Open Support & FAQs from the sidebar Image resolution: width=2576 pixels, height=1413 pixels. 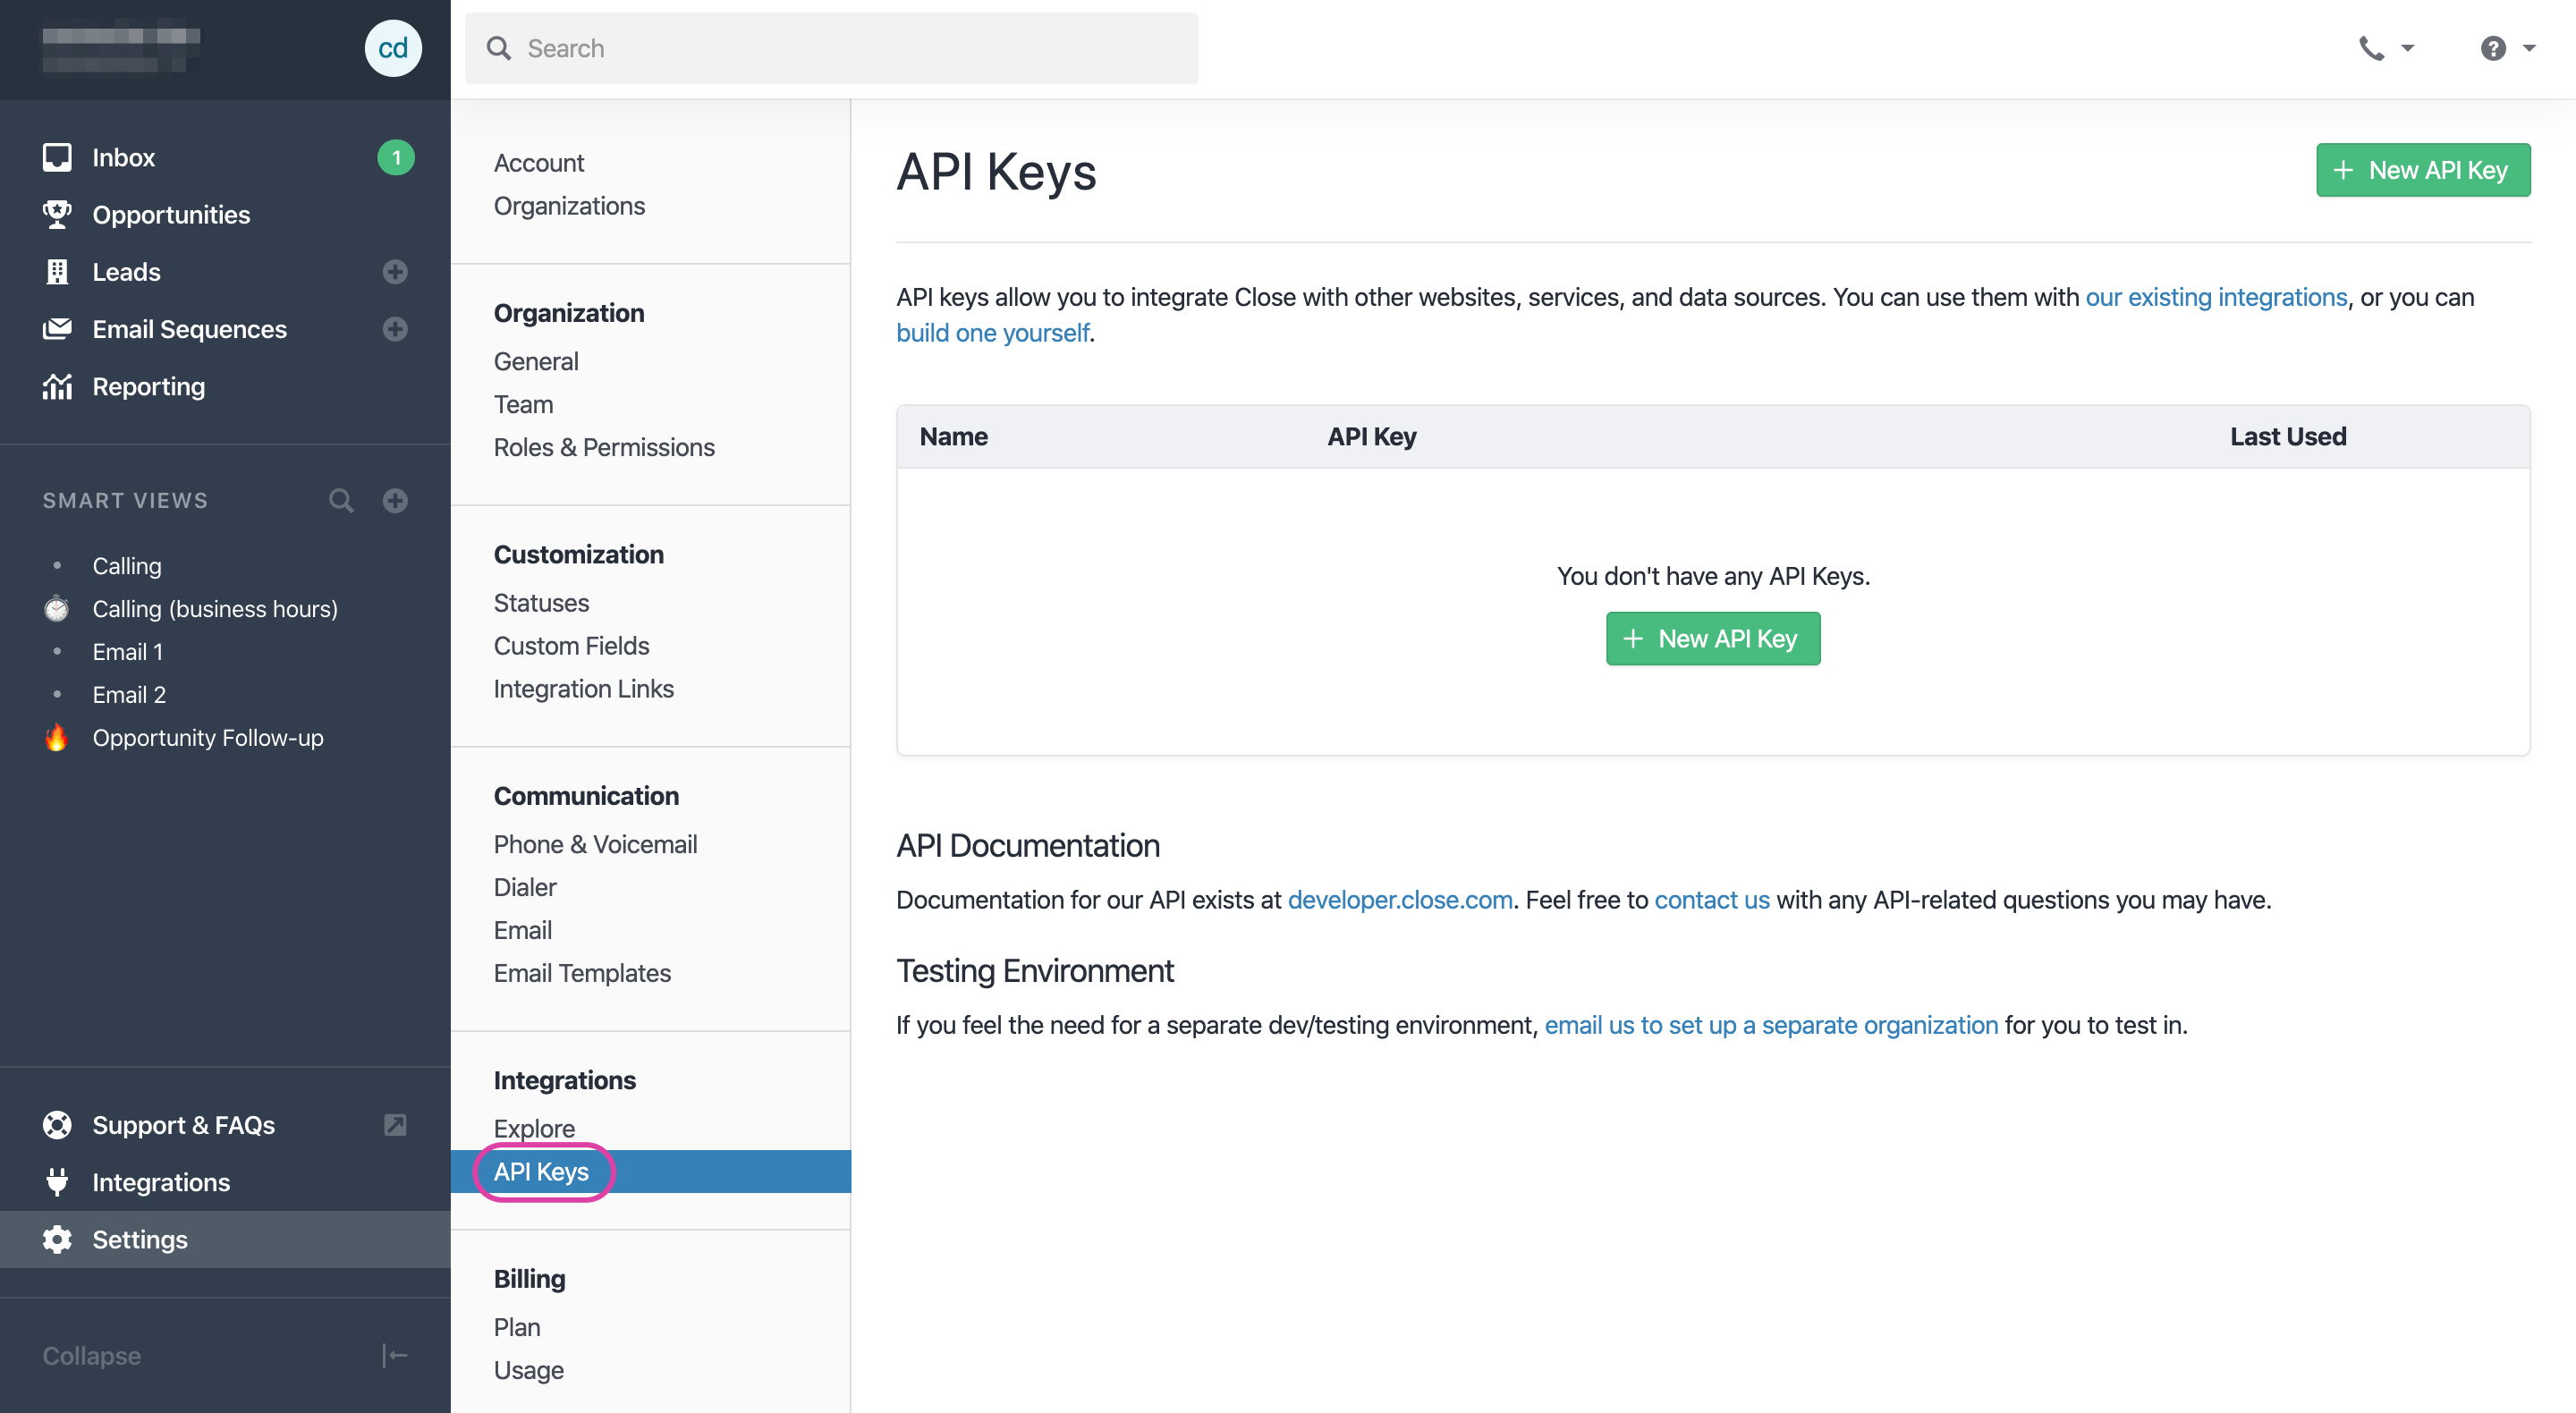[183, 1124]
